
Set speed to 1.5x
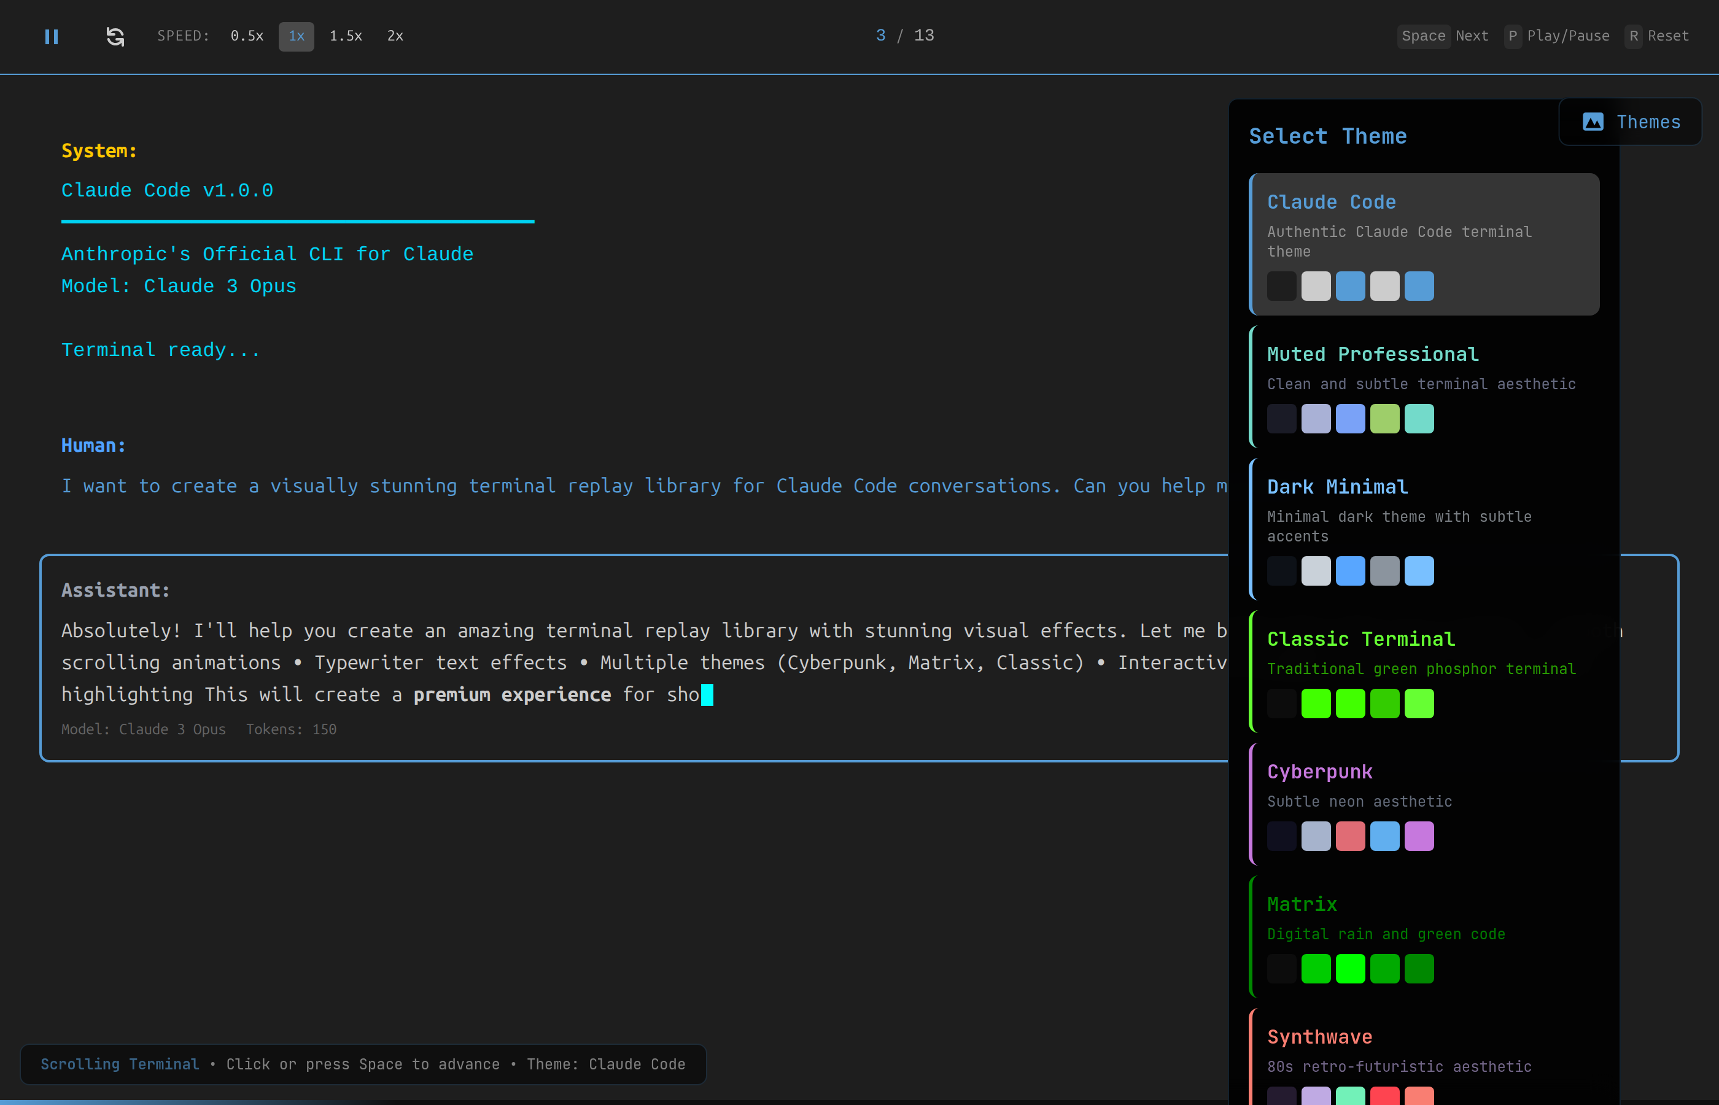pos(346,36)
